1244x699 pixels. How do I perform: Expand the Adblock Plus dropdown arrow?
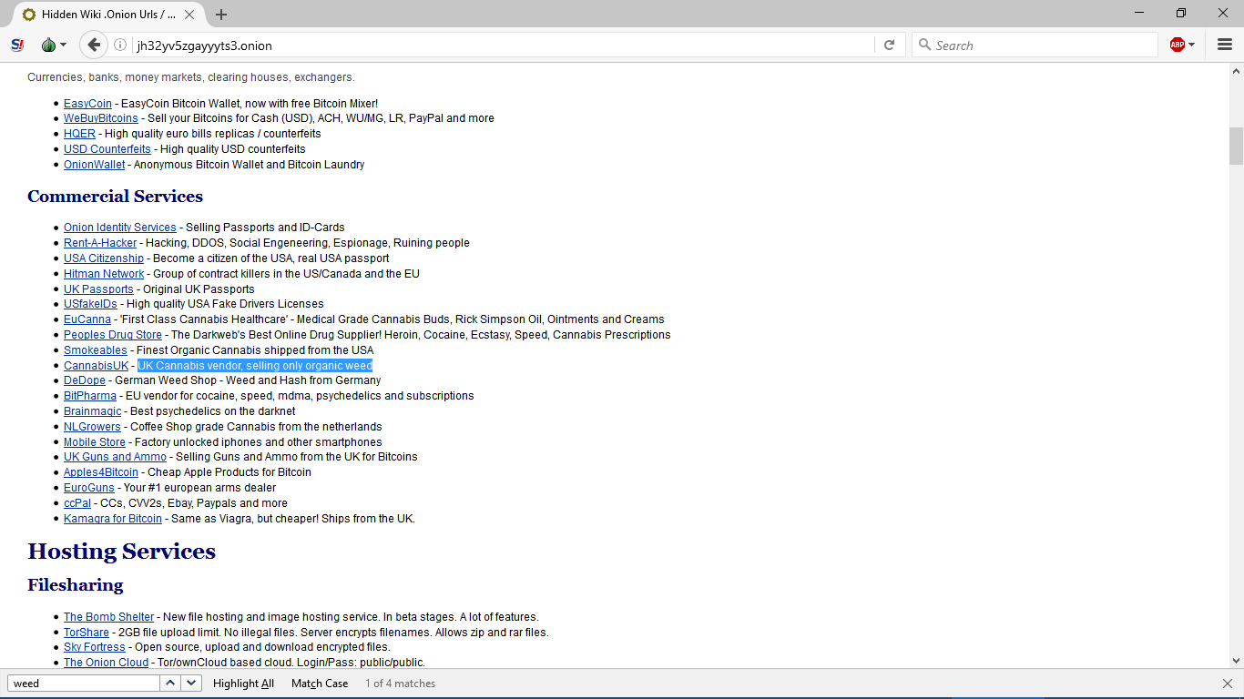point(1191,45)
